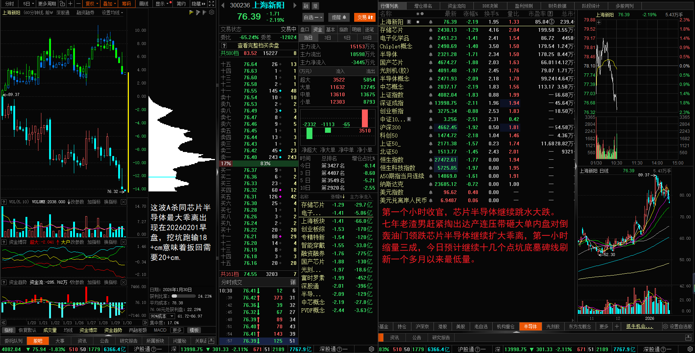
Task: Open 自选一 watchlist dropdown
Action: click(x=313, y=17)
